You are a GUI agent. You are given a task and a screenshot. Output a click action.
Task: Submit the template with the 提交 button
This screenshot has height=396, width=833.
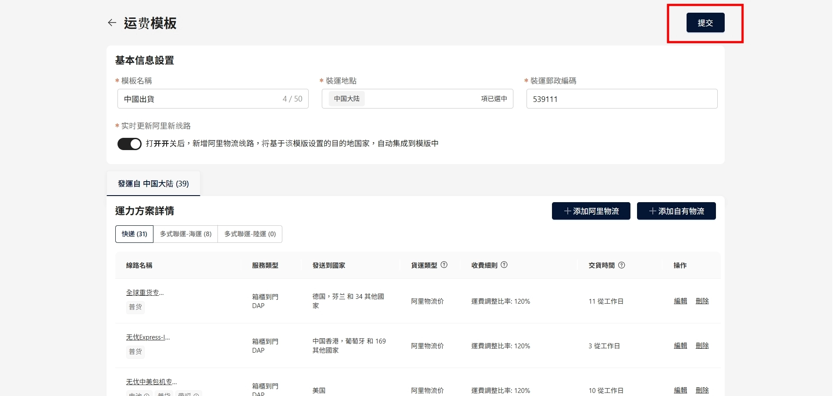(705, 23)
